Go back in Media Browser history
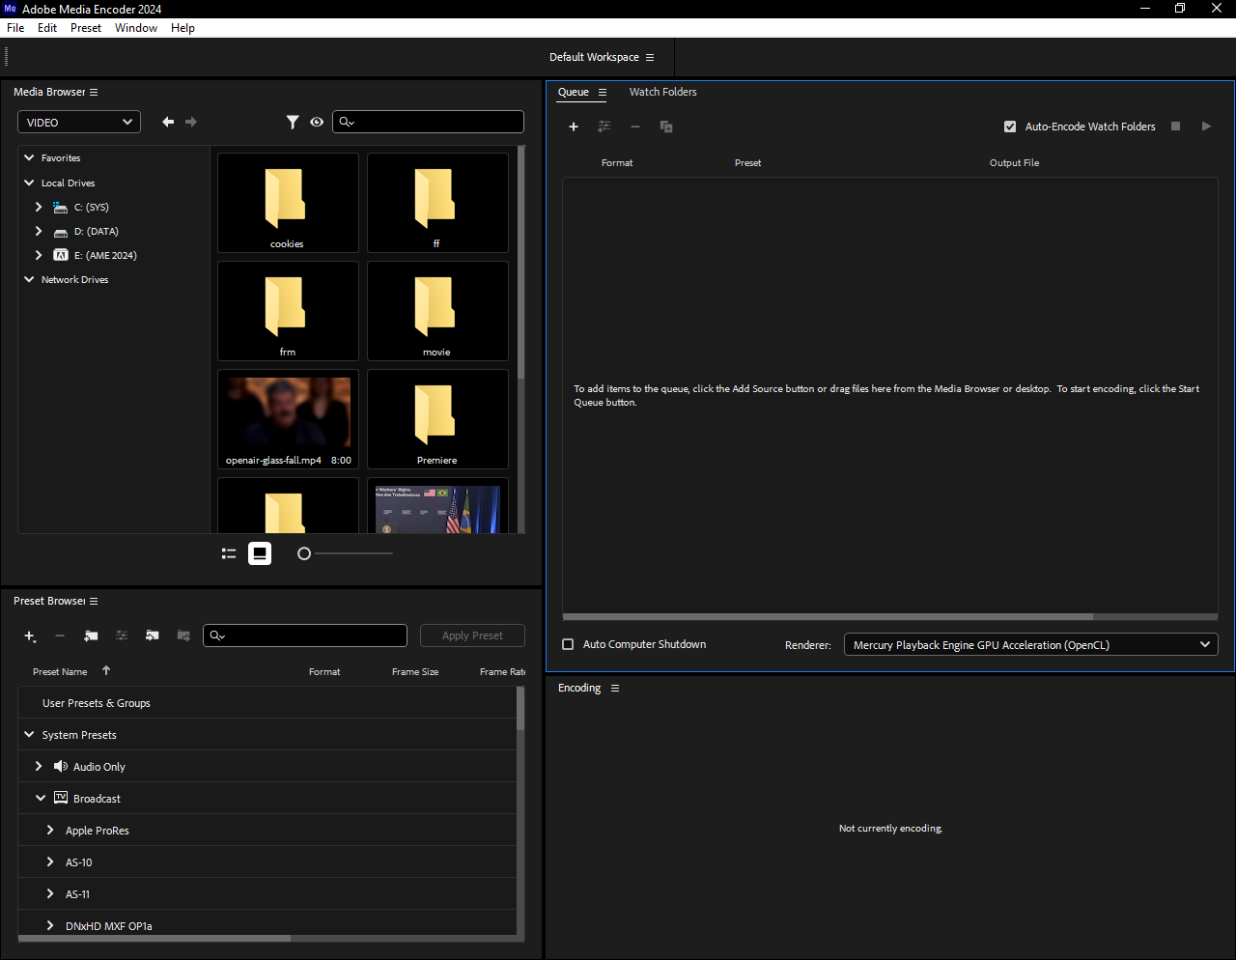Image resolution: width=1236 pixels, height=960 pixels. pos(168,122)
